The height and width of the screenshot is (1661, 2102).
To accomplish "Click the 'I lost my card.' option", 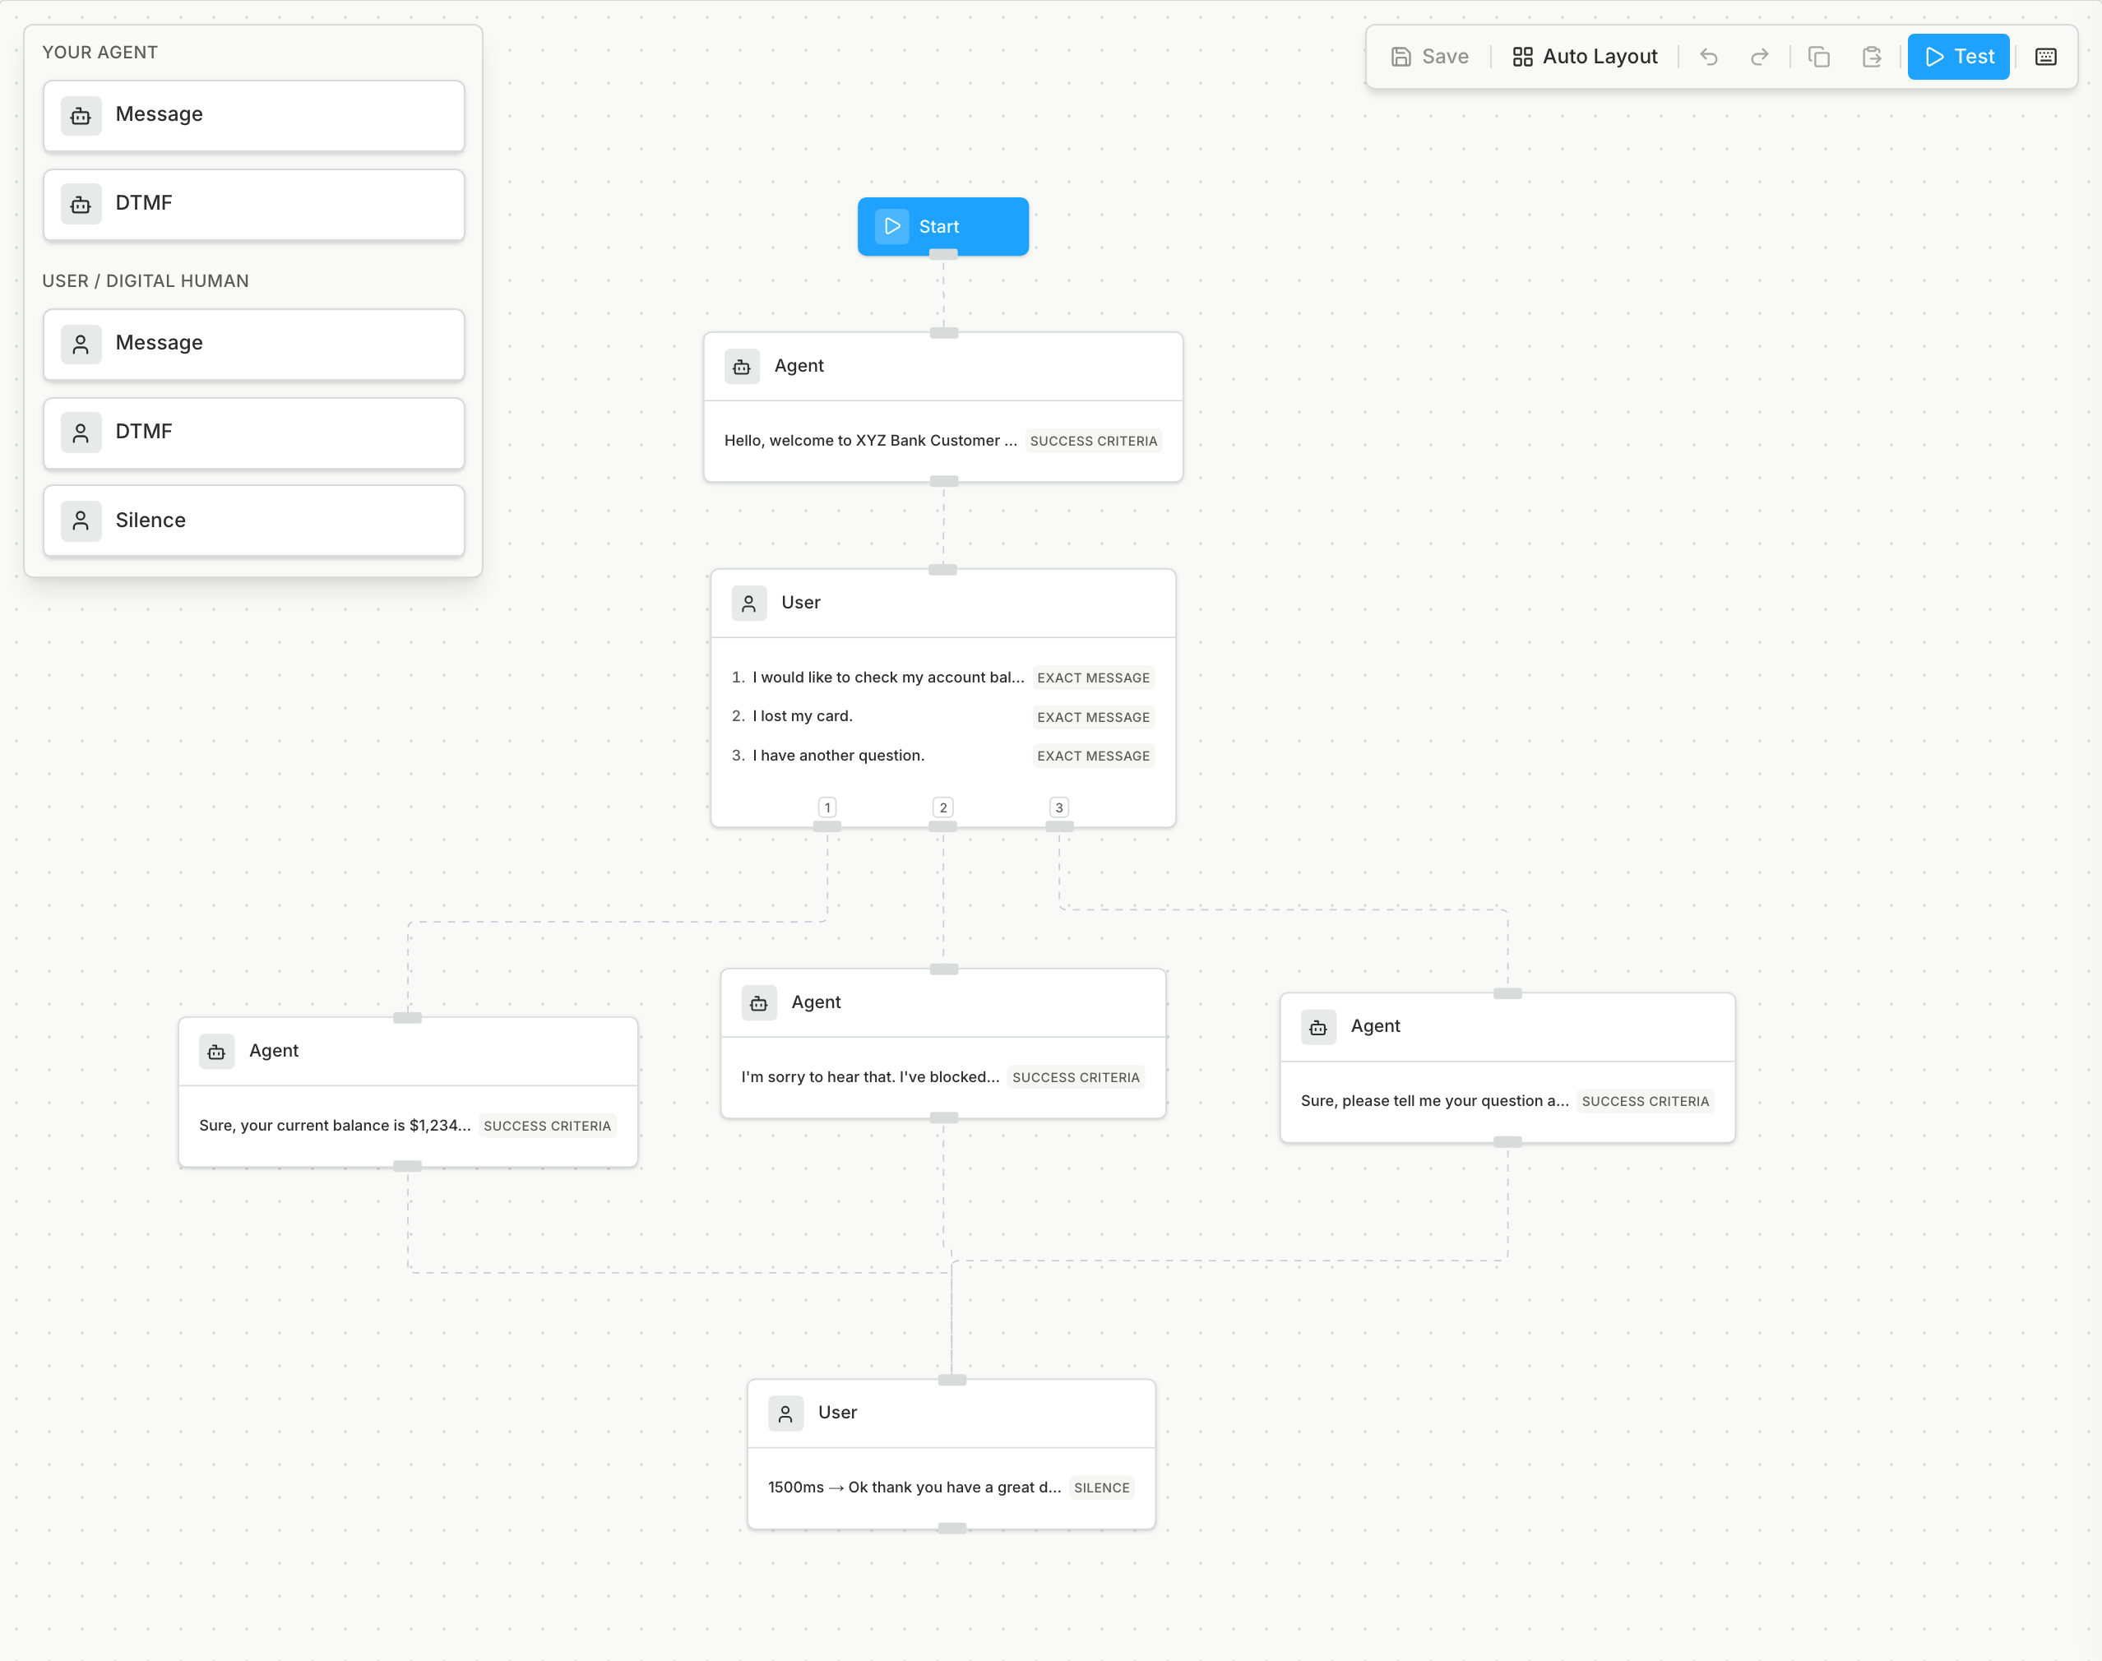I will pyautogui.click(x=803, y=715).
